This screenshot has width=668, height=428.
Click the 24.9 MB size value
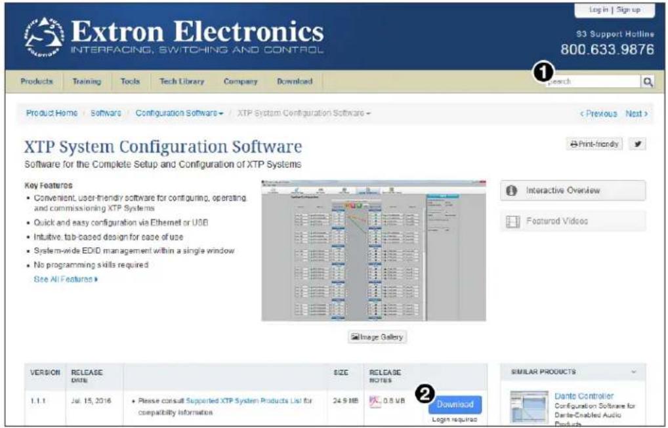tap(345, 400)
